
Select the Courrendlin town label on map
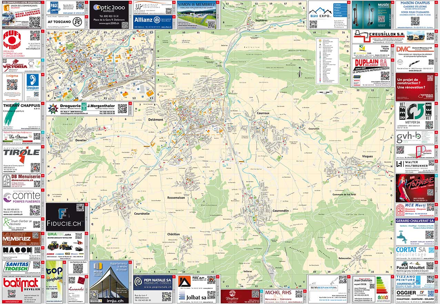280,210
